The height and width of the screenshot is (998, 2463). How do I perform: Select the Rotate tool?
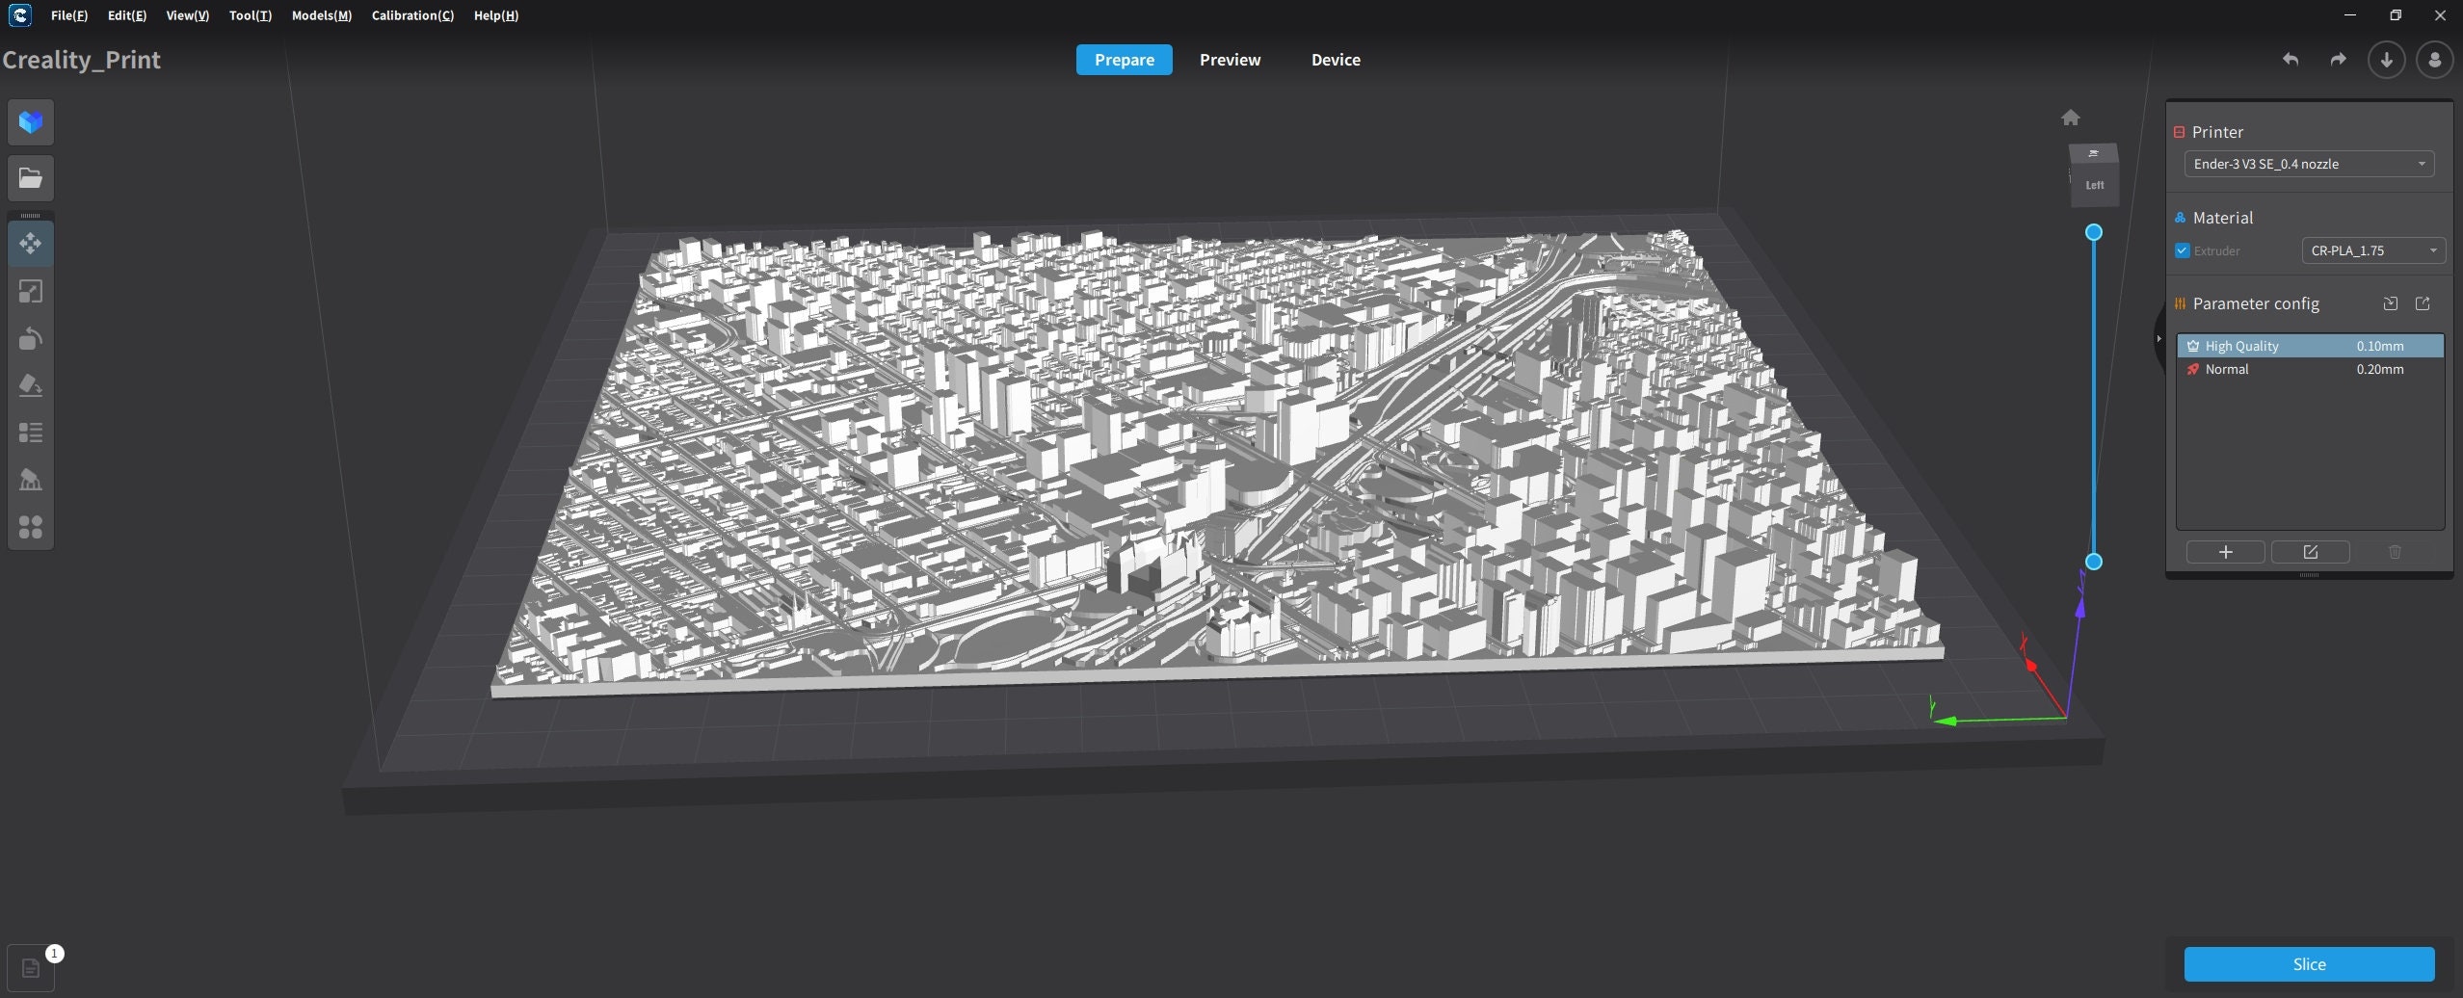(x=31, y=338)
